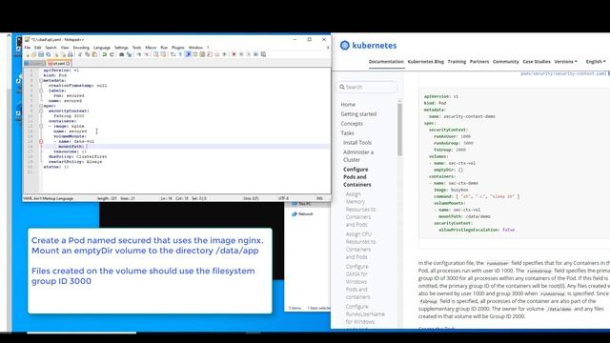Image resolution: width=610 pixels, height=343 pixels.
Task: Click the Replace icon in Notepad++ toolbar
Action: pos(129,54)
